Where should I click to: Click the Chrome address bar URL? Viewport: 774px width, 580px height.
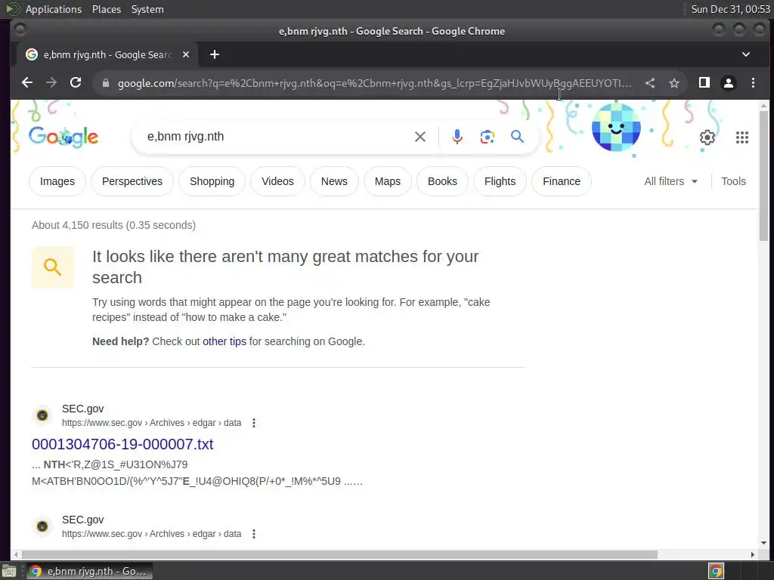(374, 83)
